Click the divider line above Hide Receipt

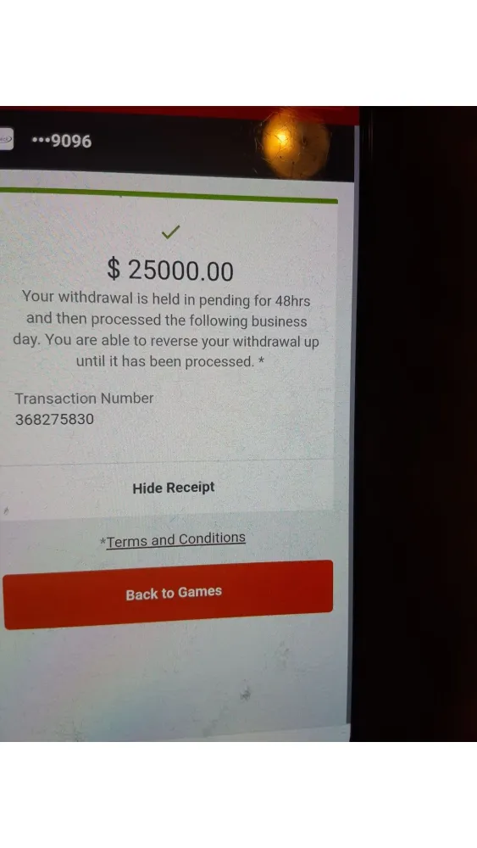click(166, 461)
